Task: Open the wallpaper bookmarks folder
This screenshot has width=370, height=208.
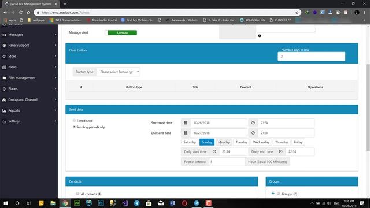Action: coord(36,20)
